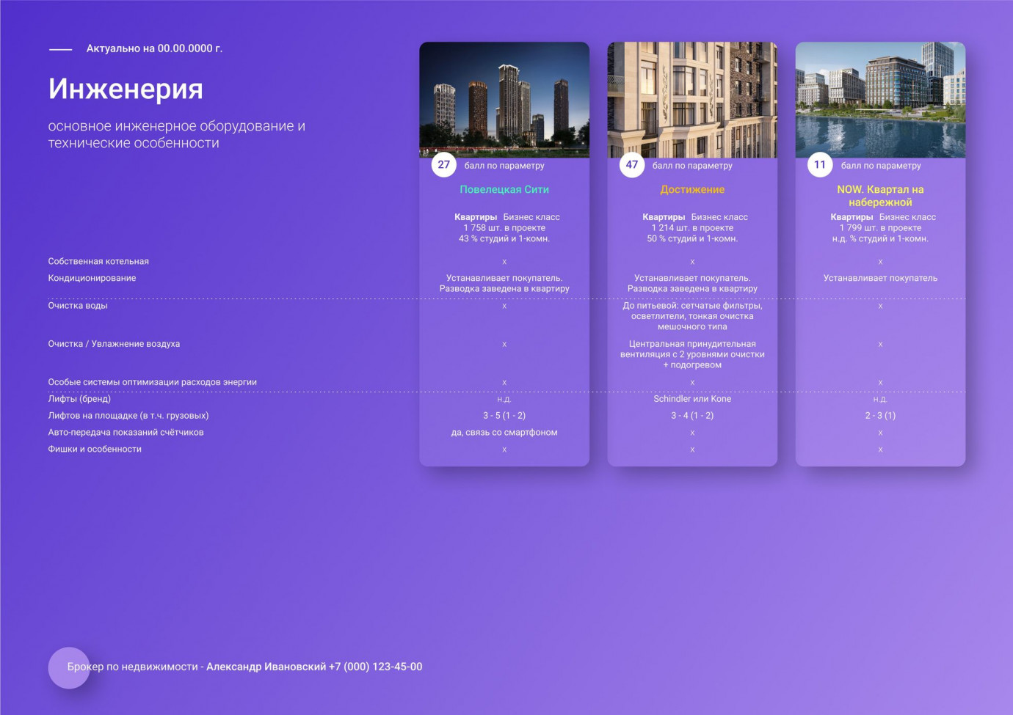
Task: Select the Повелецкая Сити project title
Action: (x=504, y=189)
